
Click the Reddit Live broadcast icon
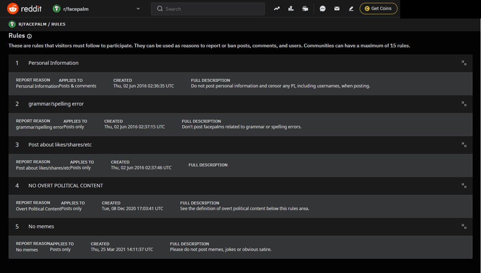coord(305,9)
